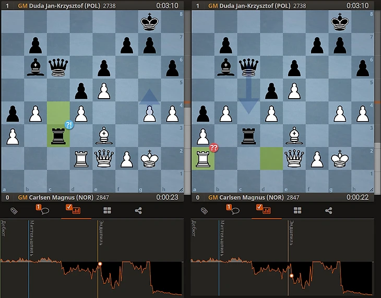
Task: Click Carlsen's clock showing 0:00:22
Action: coord(358,197)
